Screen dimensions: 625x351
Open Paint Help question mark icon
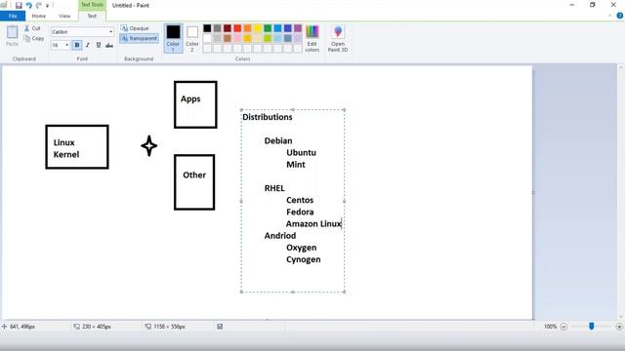tap(620, 16)
